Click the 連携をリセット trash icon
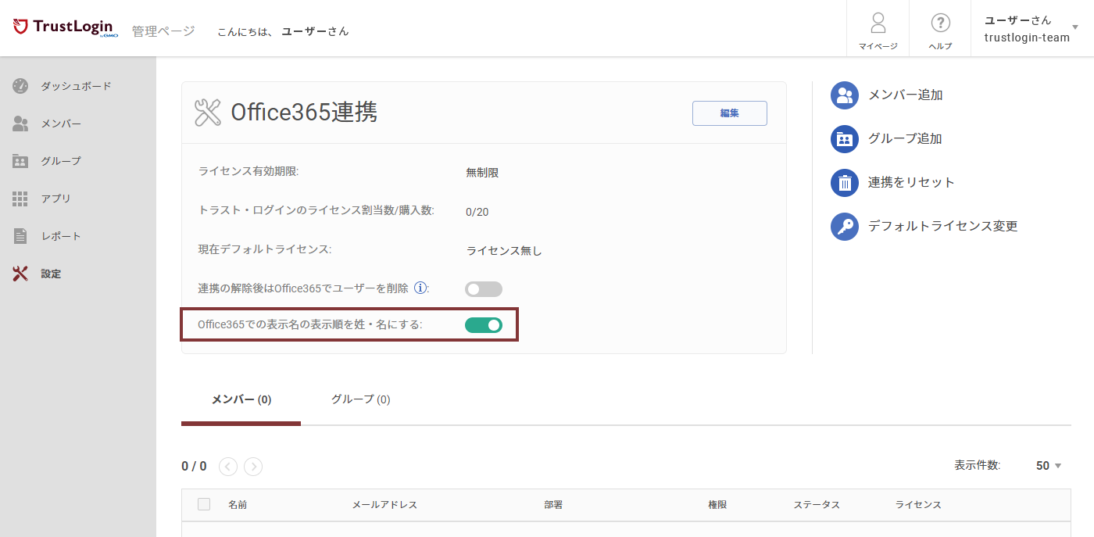 (844, 182)
